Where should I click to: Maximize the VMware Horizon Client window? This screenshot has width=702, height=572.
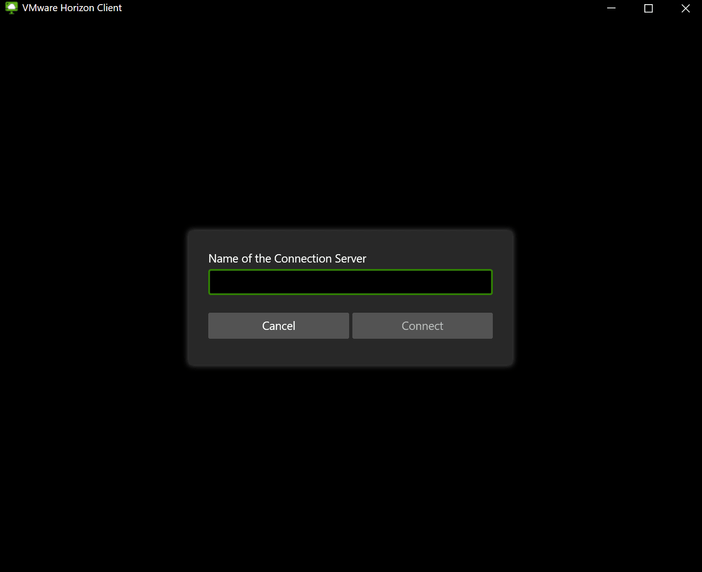coord(649,8)
